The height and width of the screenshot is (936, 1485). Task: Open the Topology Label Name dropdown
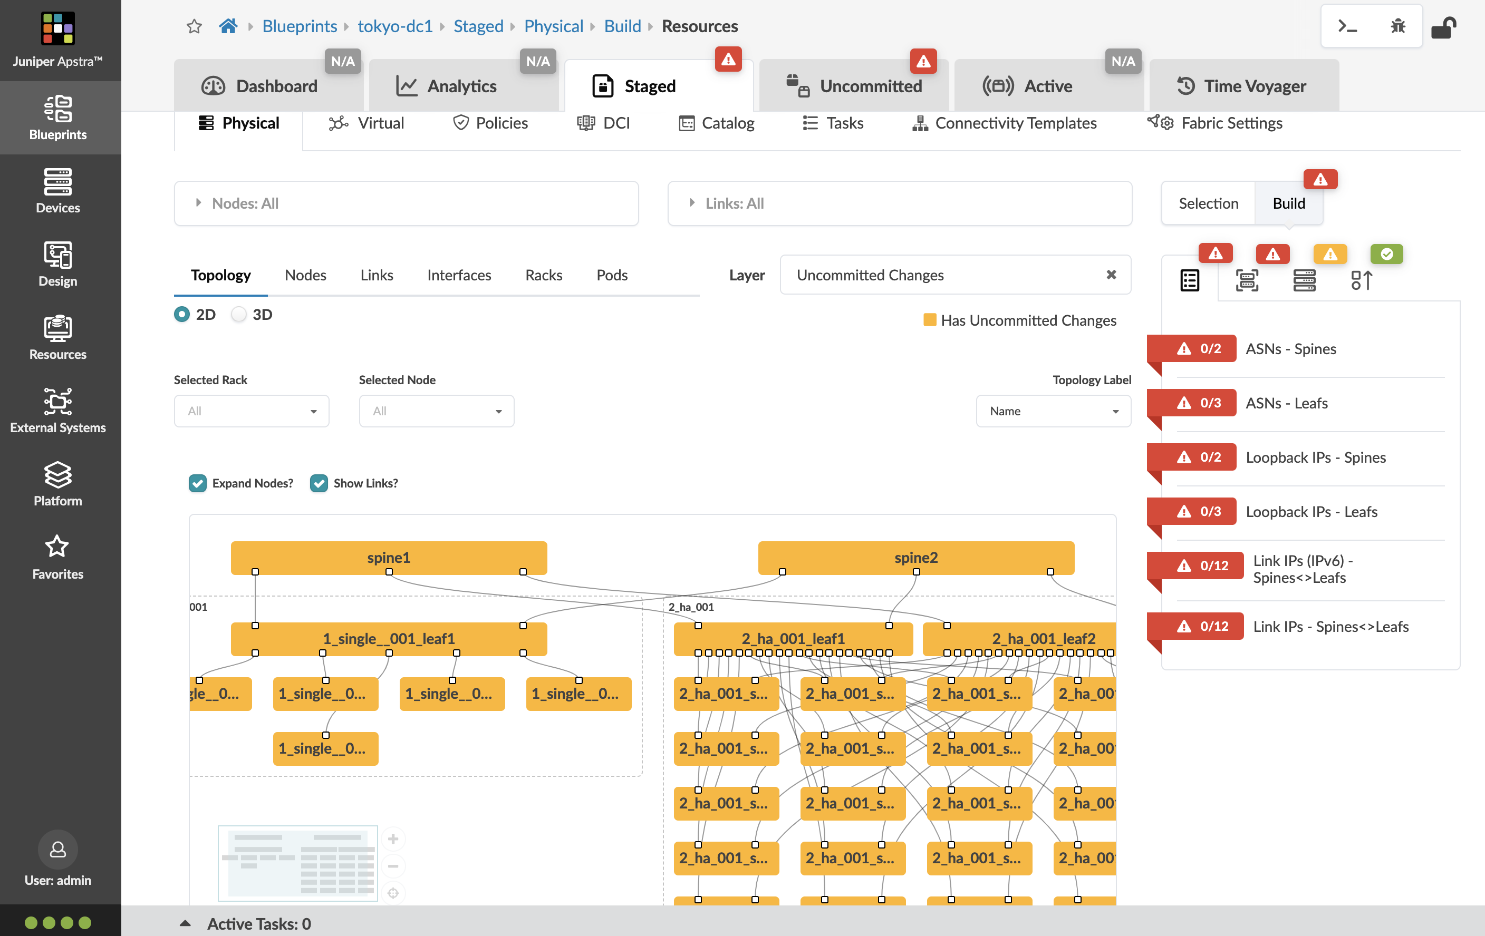(x=1053, y=411)
